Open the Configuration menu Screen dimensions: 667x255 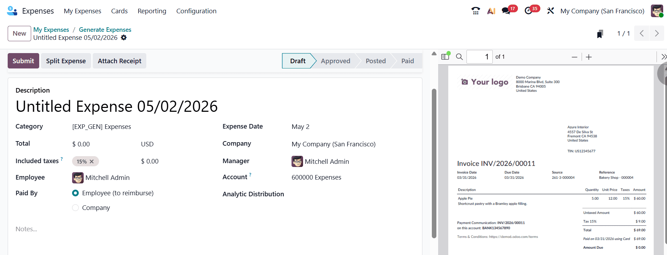click(196, 11)
